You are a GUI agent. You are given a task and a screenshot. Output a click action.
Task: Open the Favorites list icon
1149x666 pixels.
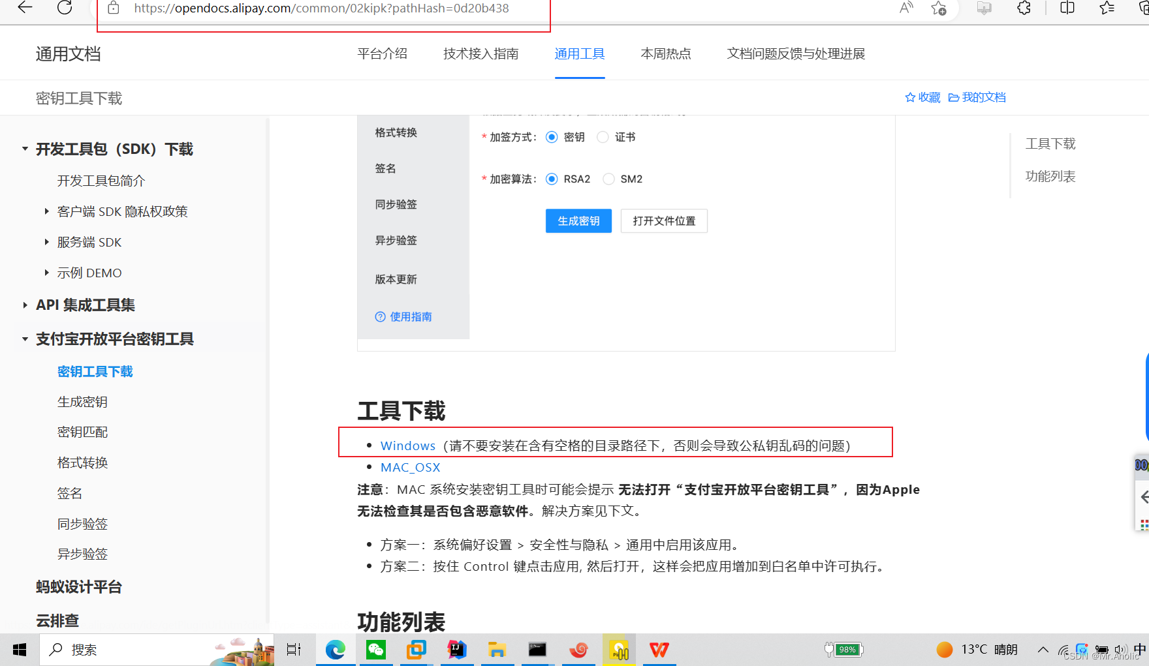(x=1107, y=8)
